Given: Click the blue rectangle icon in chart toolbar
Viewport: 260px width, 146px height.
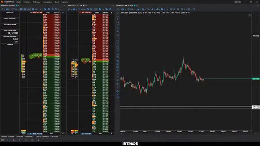Looking at the screenshot, I should coord(123,9).
